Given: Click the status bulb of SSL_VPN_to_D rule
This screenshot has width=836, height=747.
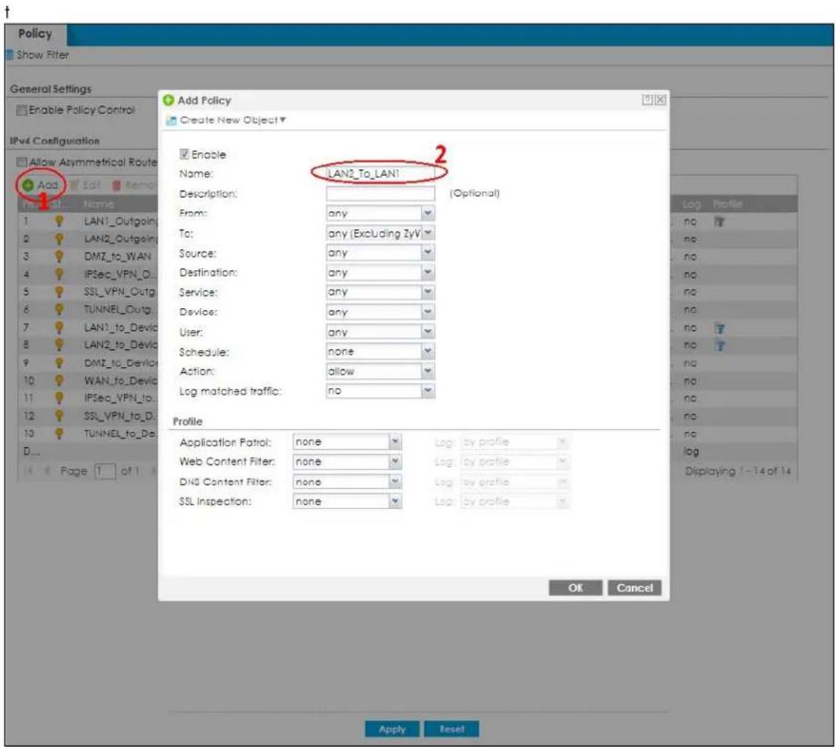Looking at the screenshot, I should pos(58,415).
